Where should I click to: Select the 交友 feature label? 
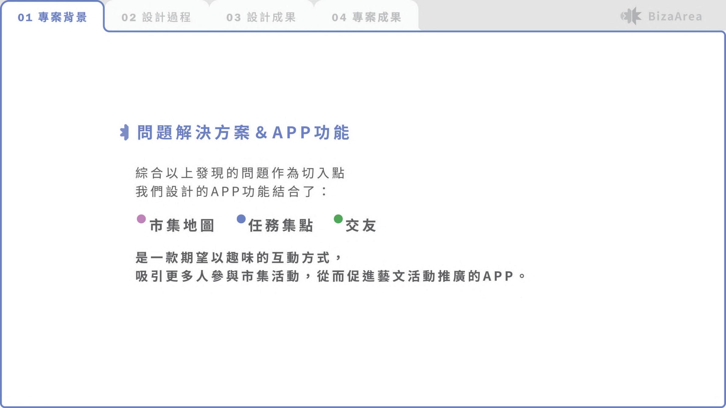click(x=361, y=226)
